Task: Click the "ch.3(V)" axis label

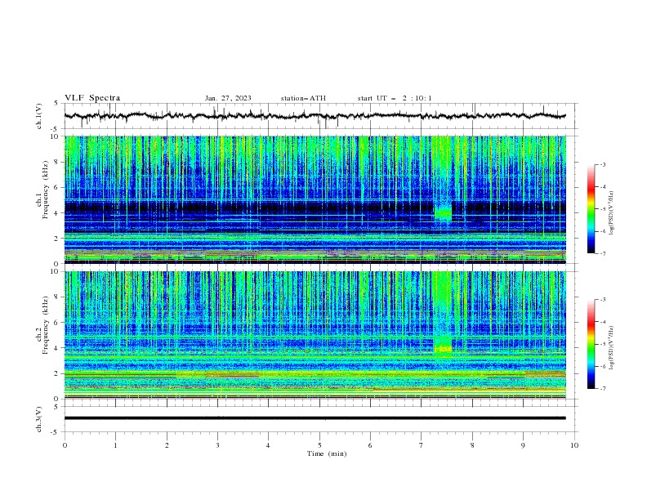Action: (x=39, y=419)
